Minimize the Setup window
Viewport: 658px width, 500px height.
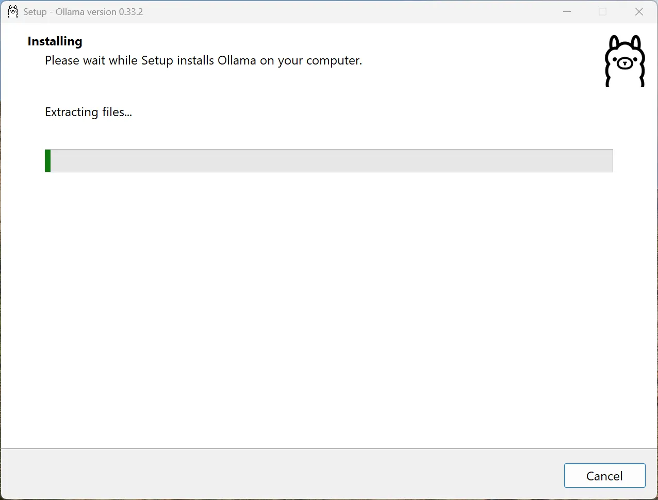click(567, 11)
